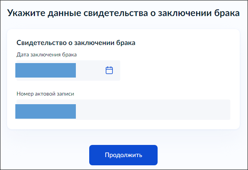Click the page heading Укажите данные свидетельства
This screenshot has width=248, height=170.
[123, 14]
